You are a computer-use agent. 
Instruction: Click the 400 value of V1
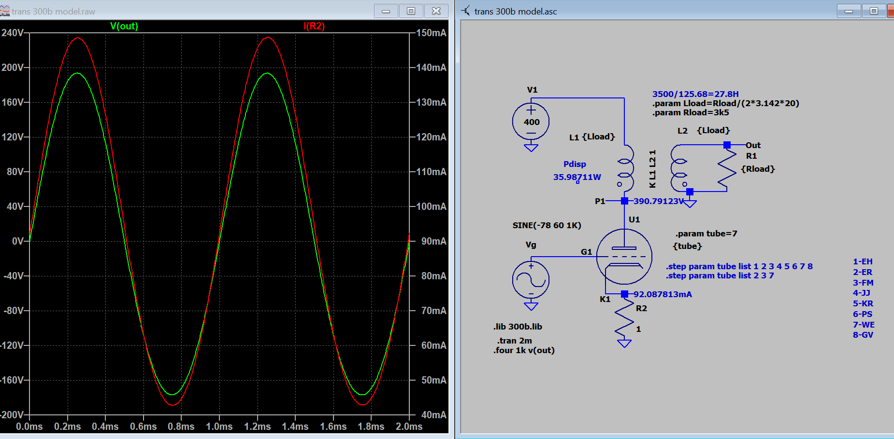532,122
